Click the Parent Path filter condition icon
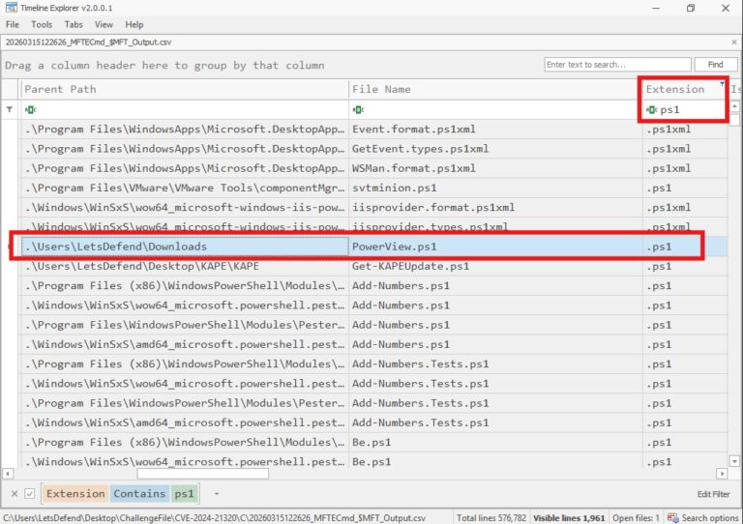 coord(30,110)
